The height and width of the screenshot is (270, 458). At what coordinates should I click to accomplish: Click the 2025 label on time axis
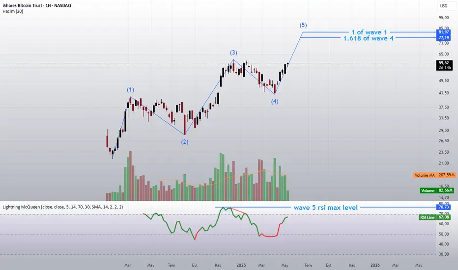coord(241,265)
